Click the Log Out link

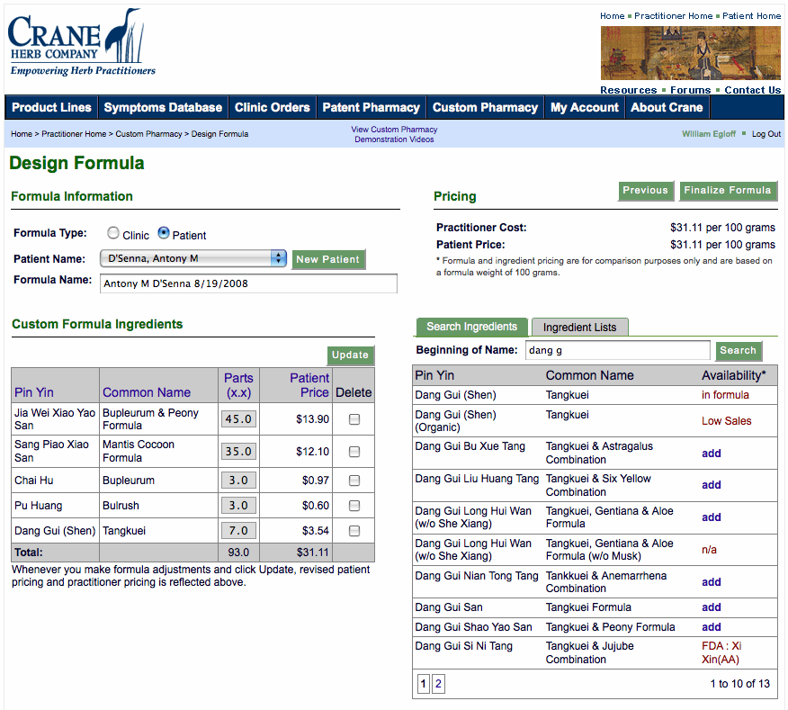766,134
